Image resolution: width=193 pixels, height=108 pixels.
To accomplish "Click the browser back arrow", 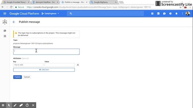I will [x=3, y=7].
